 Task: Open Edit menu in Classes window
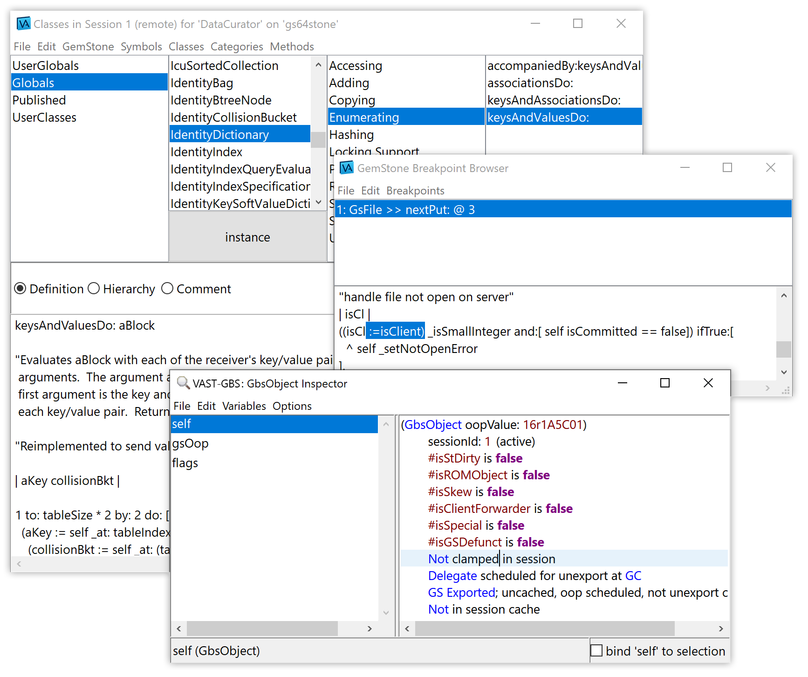point(47,47)
